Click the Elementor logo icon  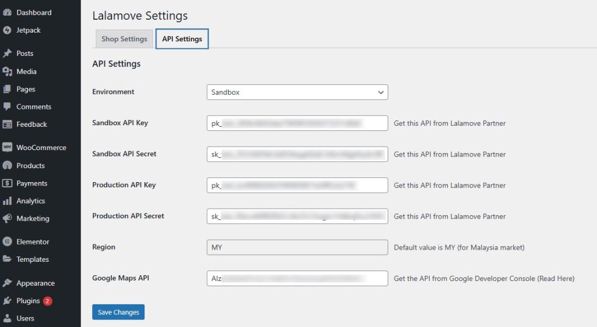pyautogui.click(x=7, y=241)
